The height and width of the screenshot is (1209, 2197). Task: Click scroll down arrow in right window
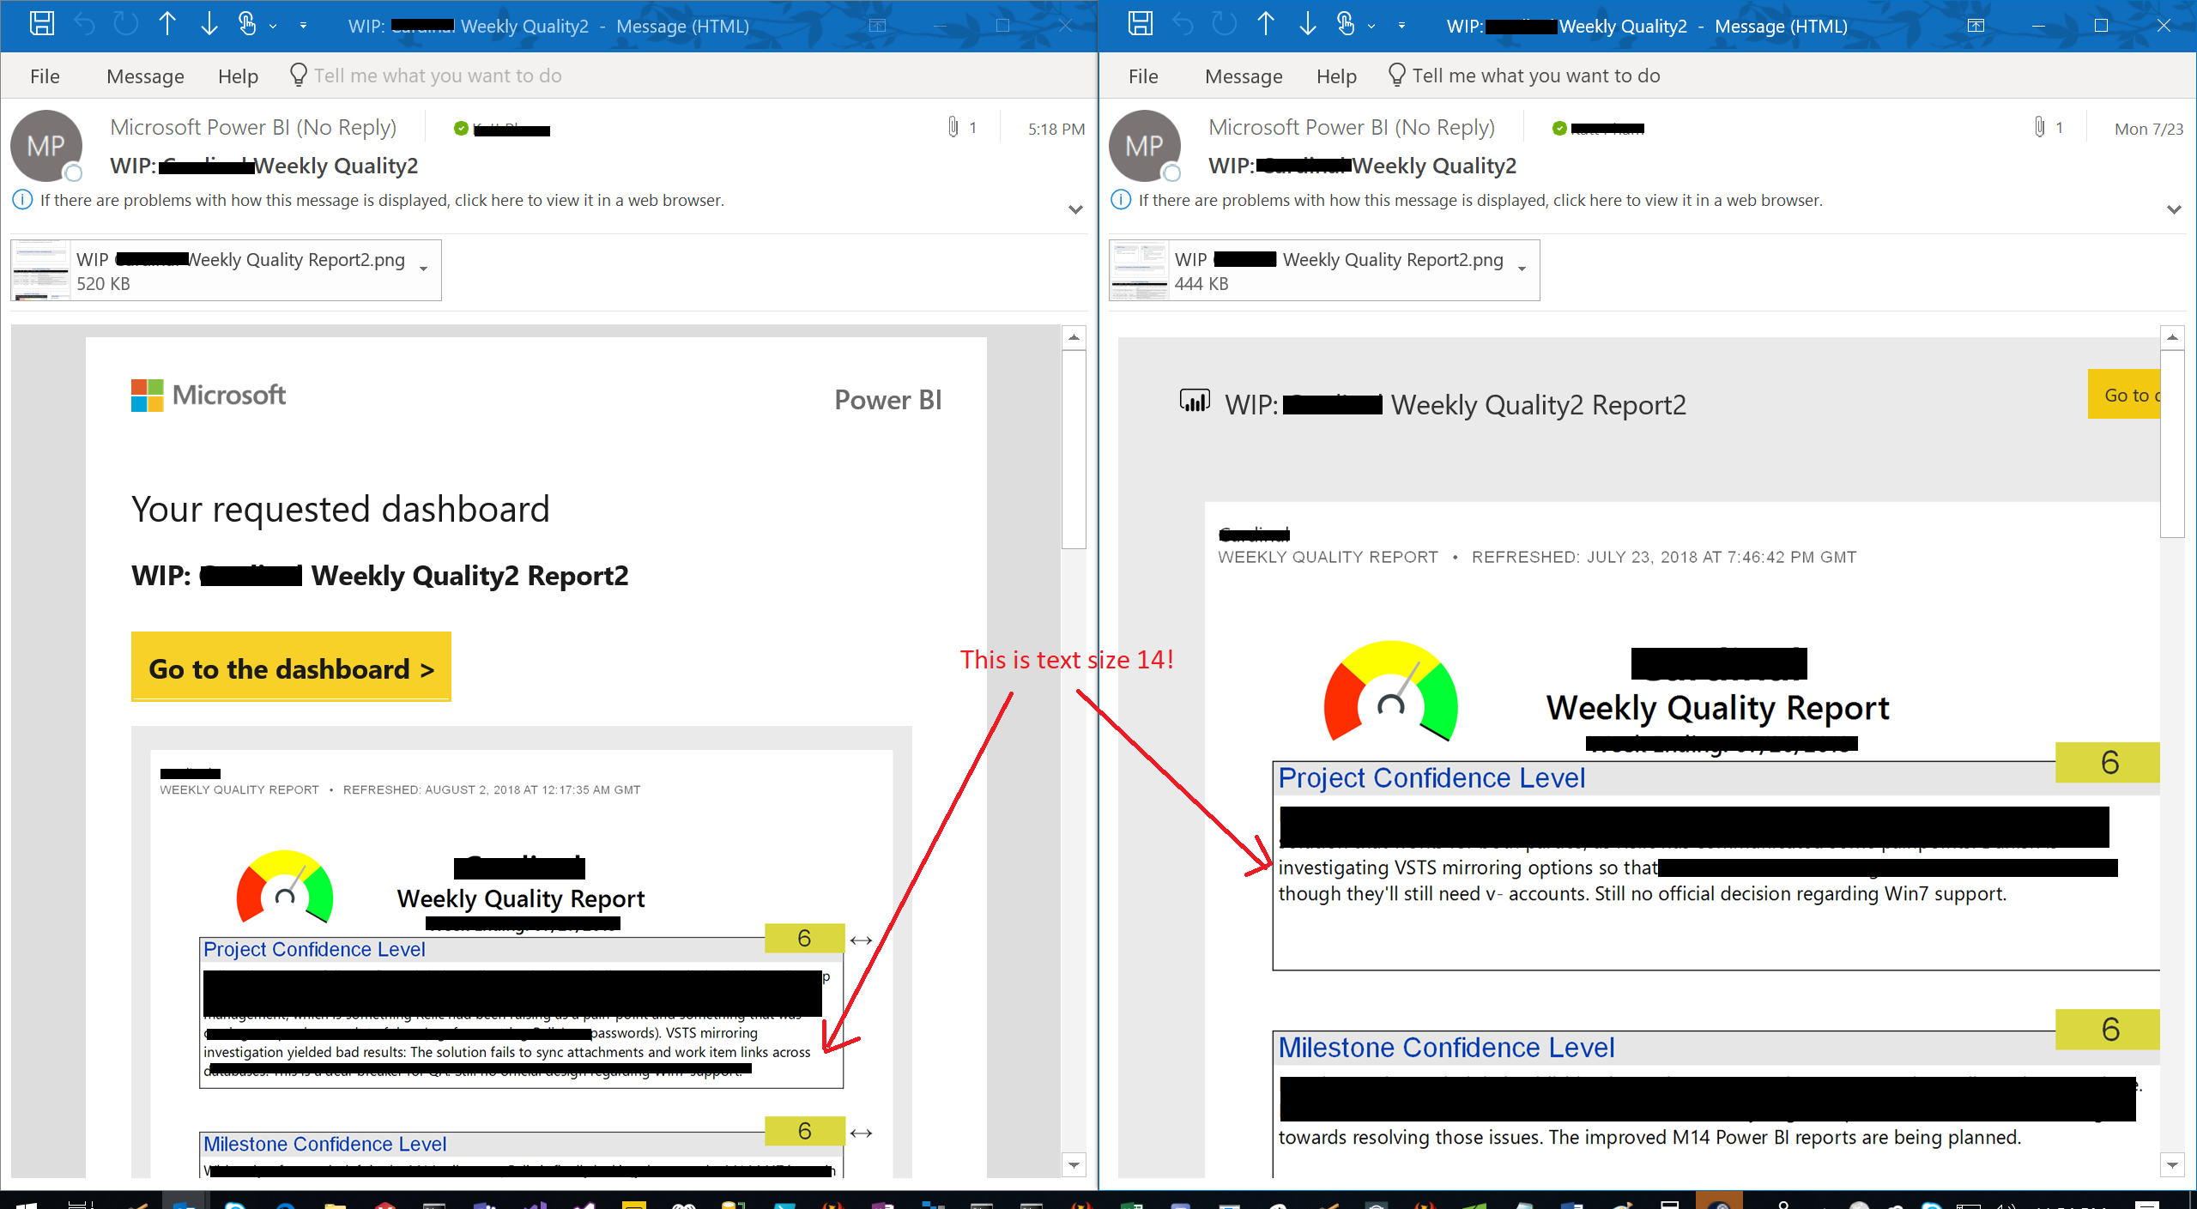pyautogui.click(x=2172, y=1165)
